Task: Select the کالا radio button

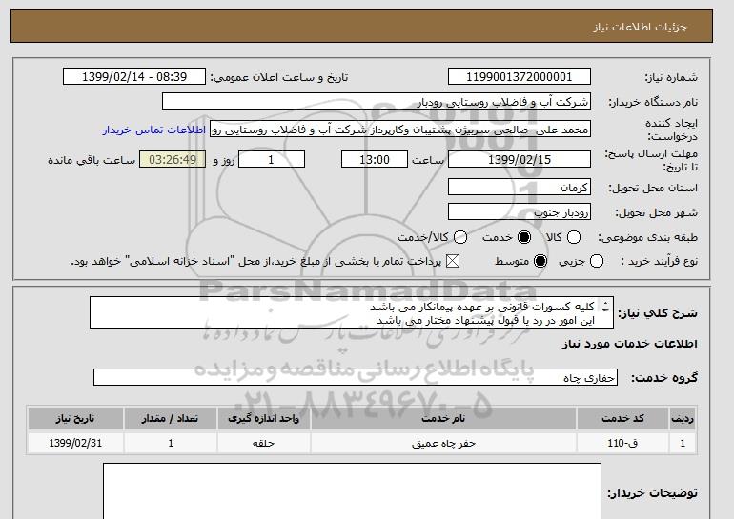Action: point(574,237)
